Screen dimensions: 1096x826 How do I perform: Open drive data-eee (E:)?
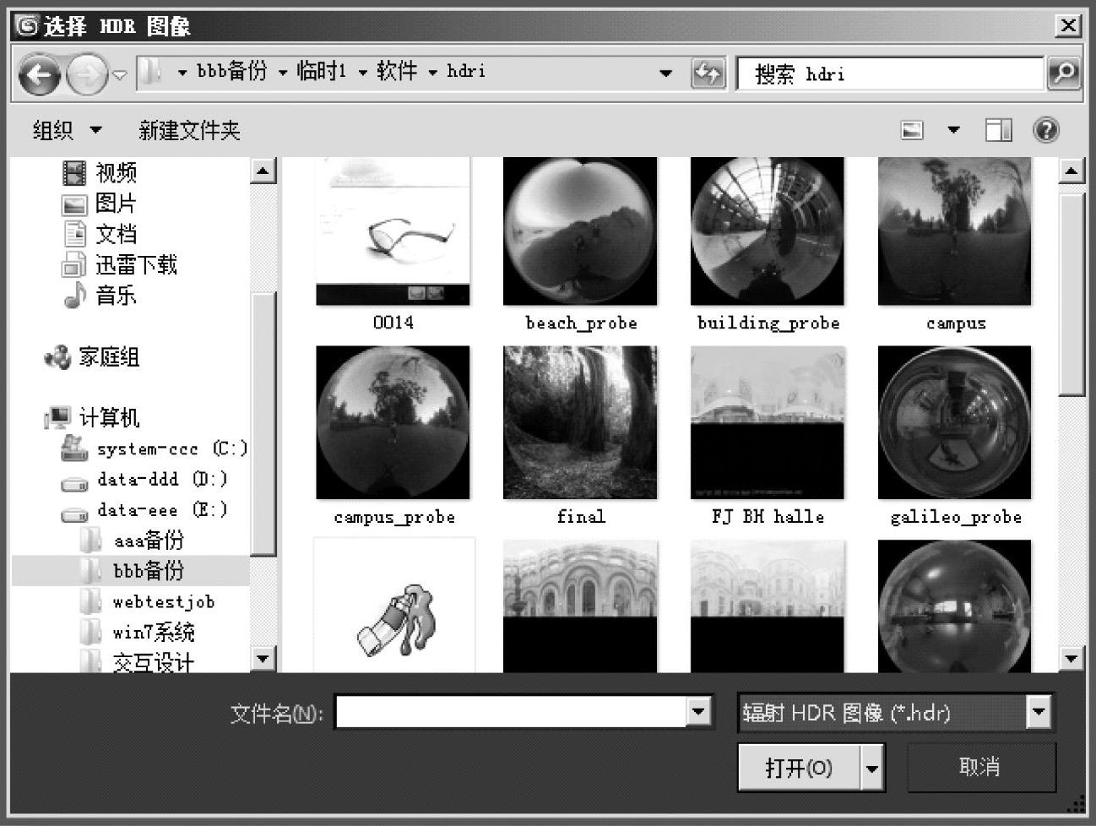pos(144,510)
